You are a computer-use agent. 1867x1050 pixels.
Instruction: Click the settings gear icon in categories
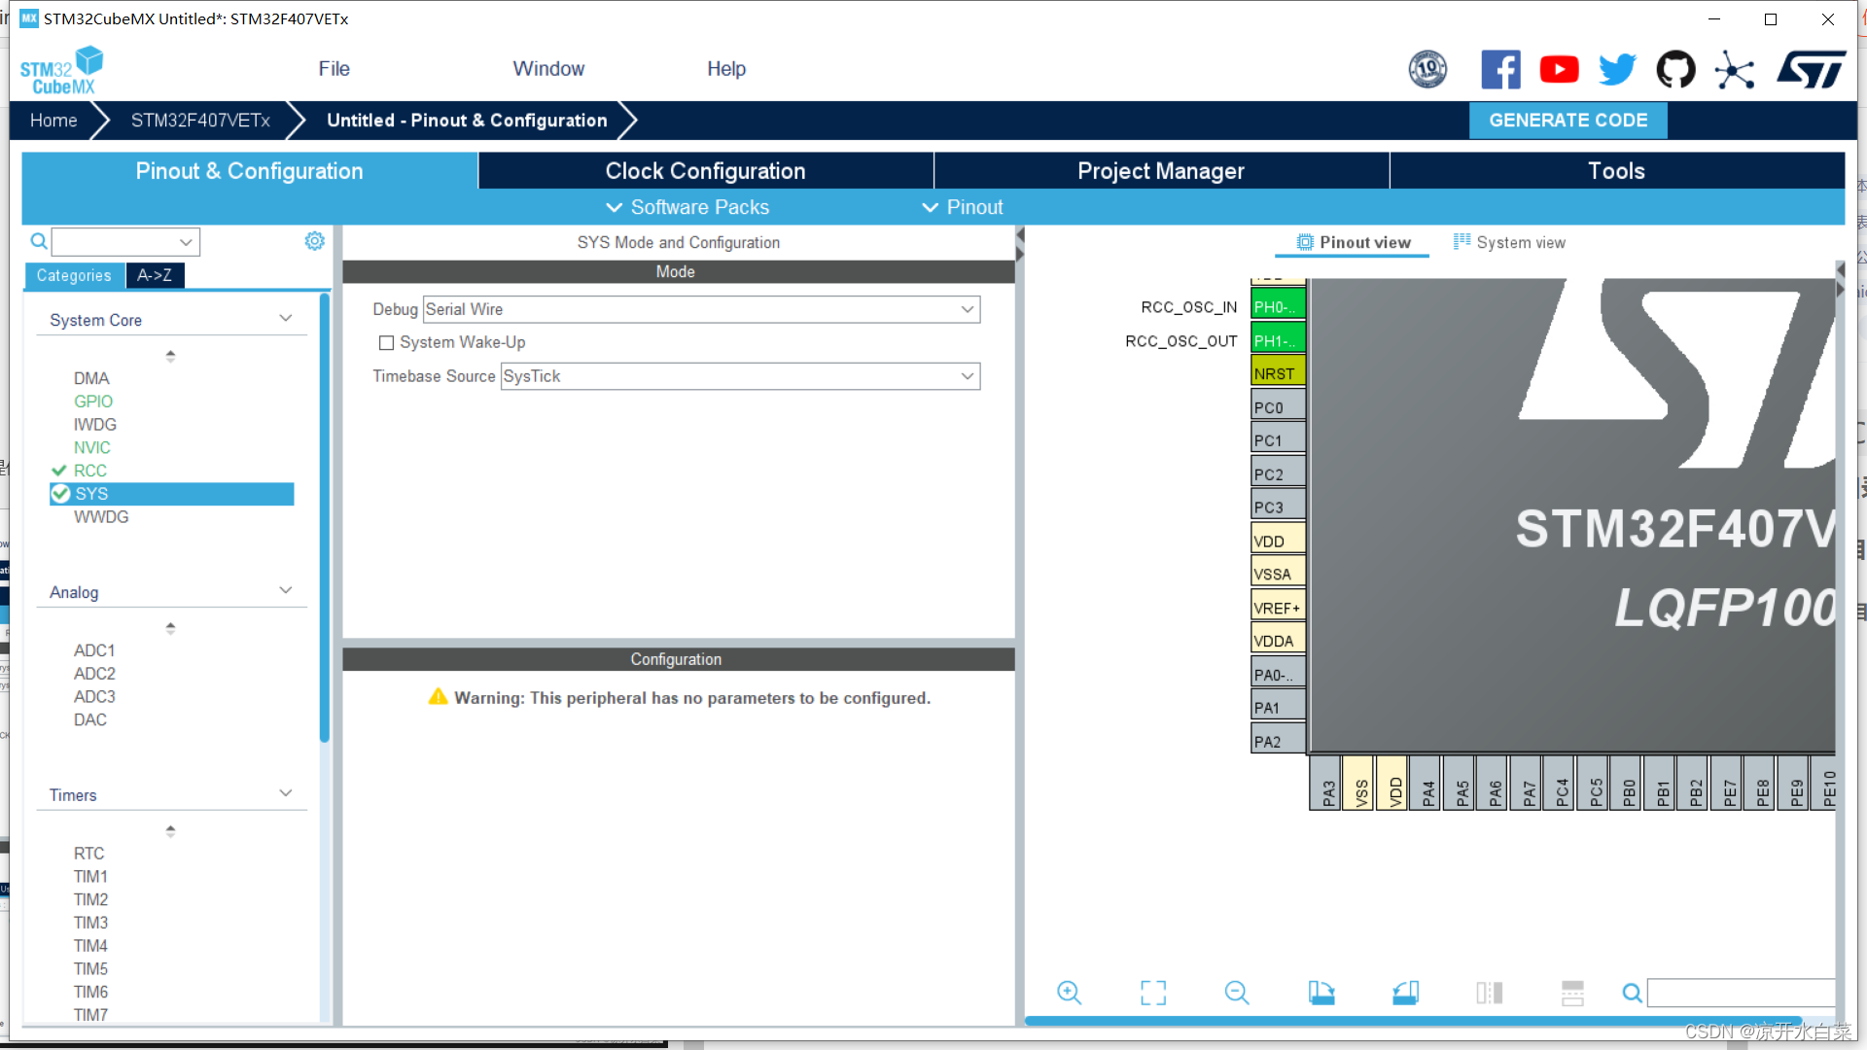coord(315,240)
